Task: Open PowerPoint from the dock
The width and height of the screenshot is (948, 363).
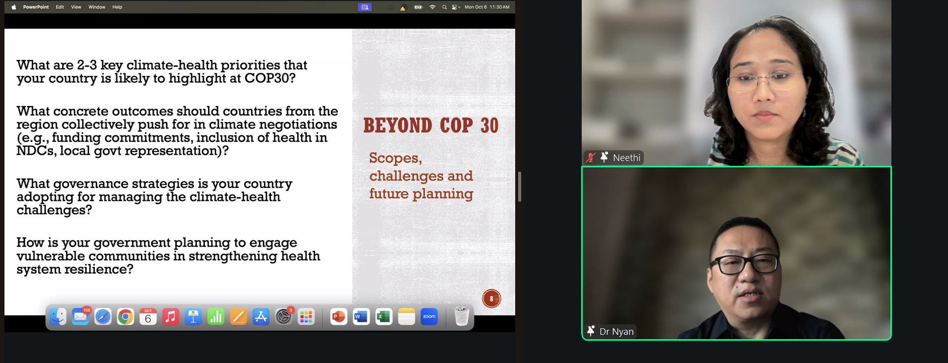Action: (339, 317)
